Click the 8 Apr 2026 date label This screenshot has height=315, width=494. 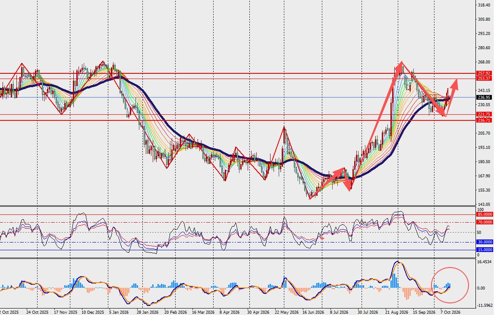pyautogui.click(x=230, y=312)
